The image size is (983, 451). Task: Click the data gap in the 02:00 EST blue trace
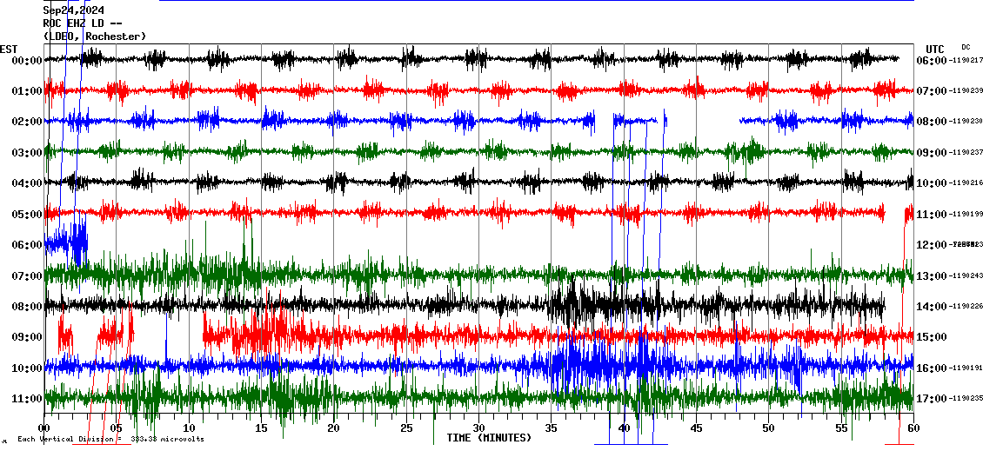pos(702,121)
